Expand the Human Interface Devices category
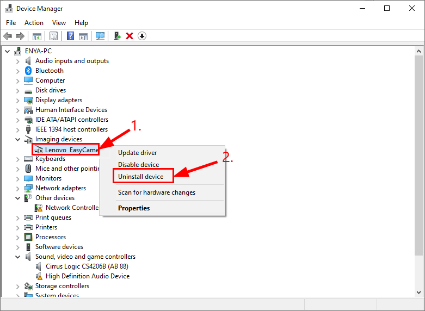425x311 pixels. [x=18, y=110]
